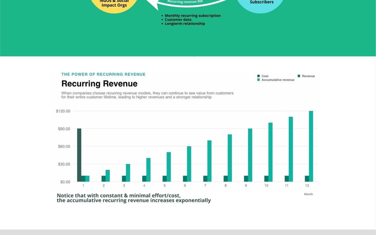Click the accumulative revenue bar for month 9

point(250,155)
